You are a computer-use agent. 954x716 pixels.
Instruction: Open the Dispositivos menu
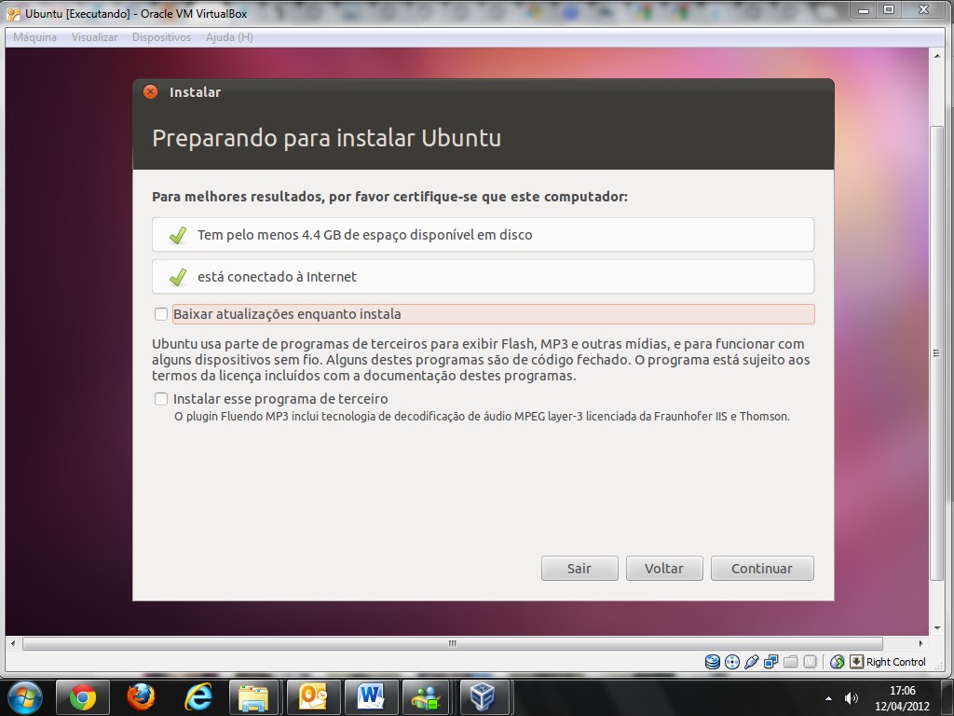[x=161, y=37]
